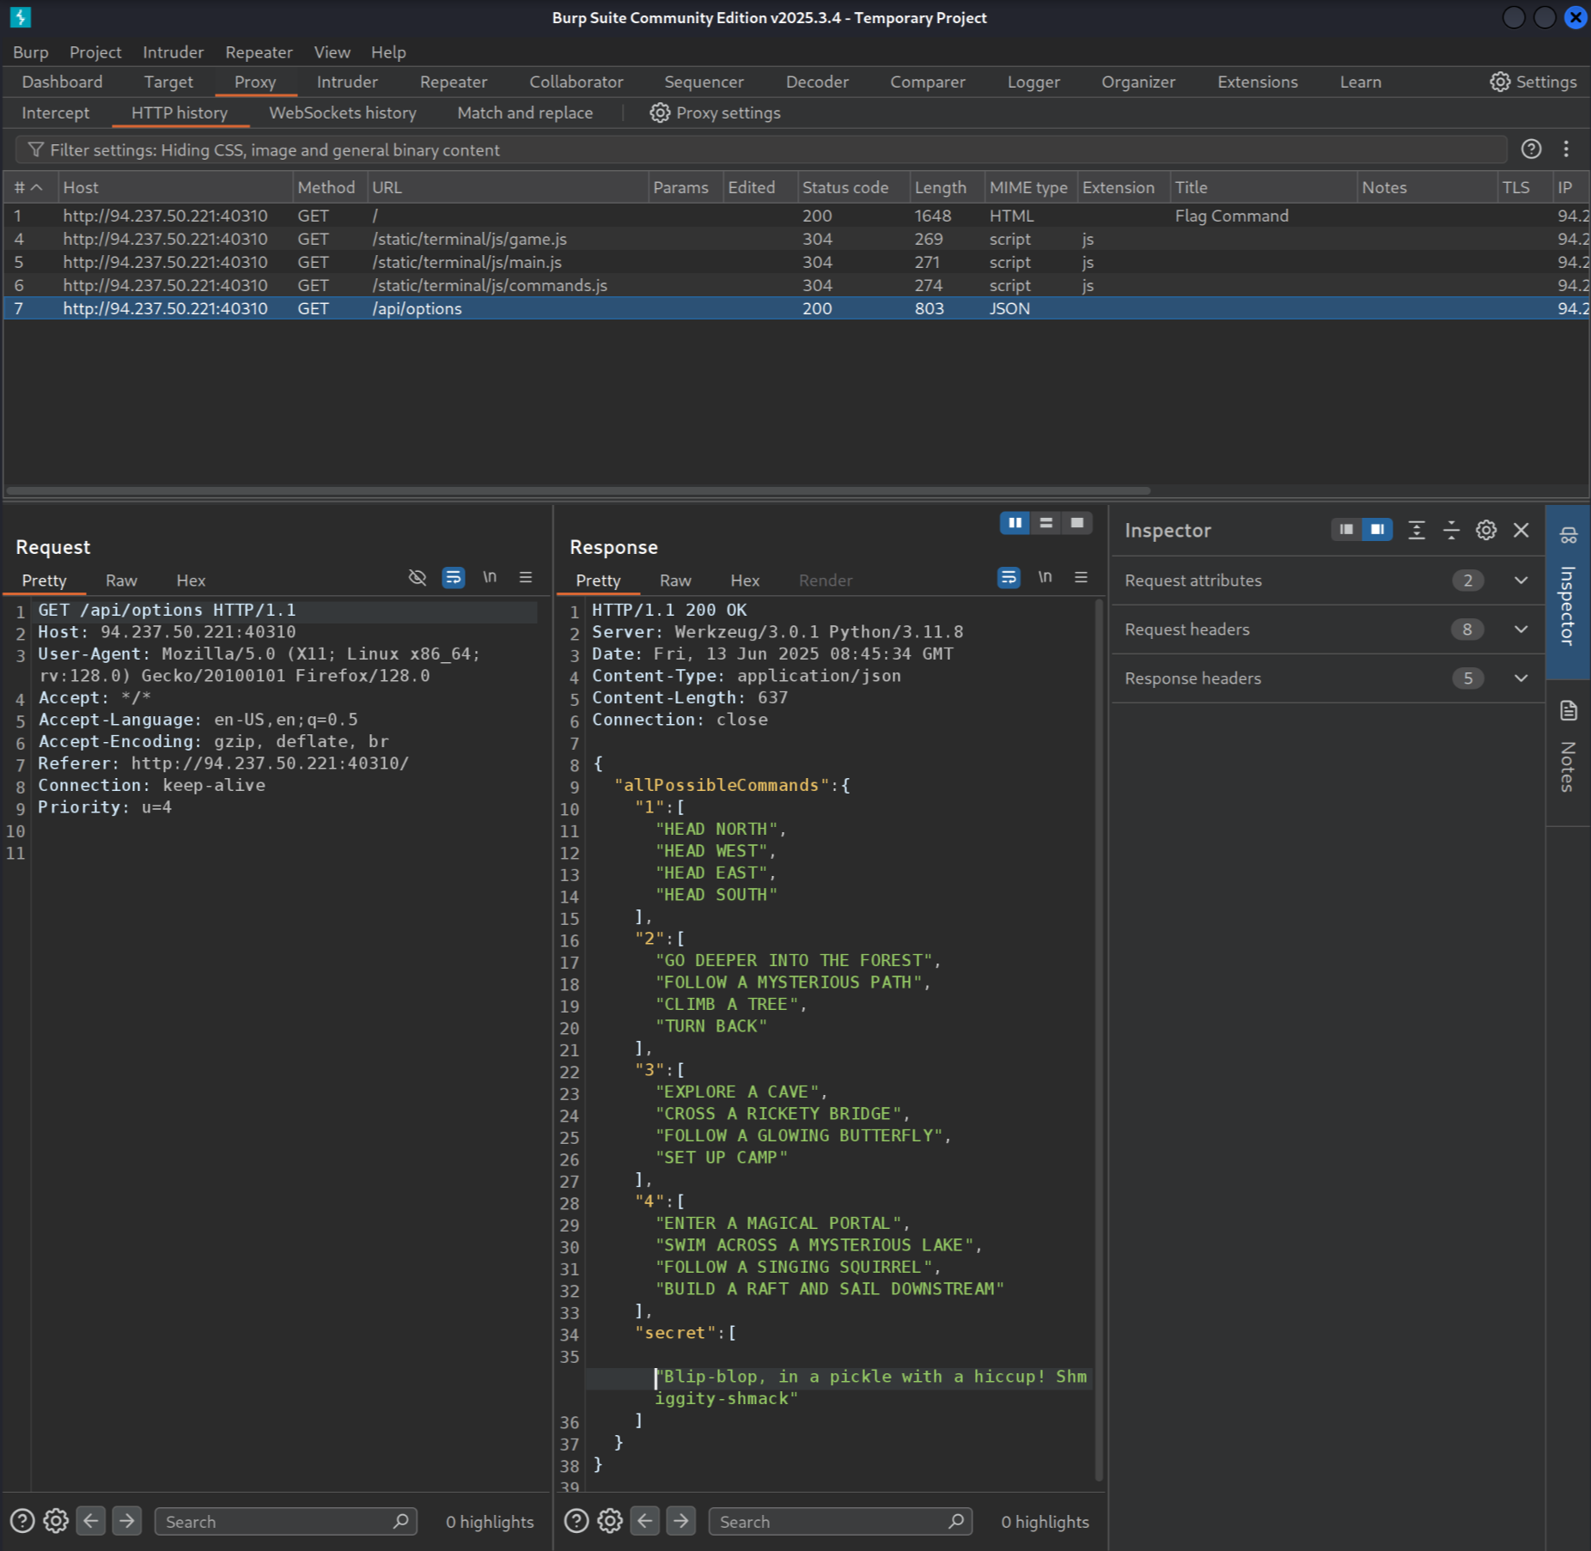
Task: Go to previous match in Response
Action: coord(645,1521)
